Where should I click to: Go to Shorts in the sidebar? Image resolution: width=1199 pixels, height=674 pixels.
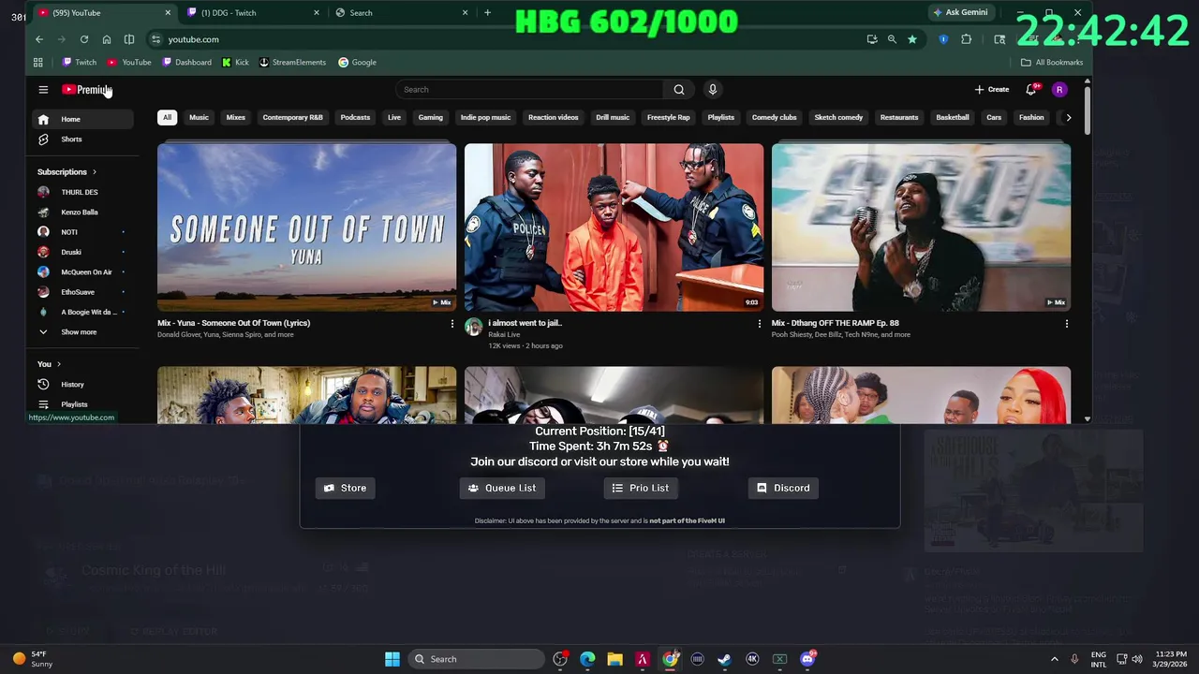71,139
